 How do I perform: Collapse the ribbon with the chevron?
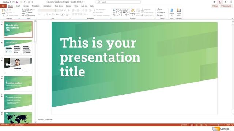(232, 19)
